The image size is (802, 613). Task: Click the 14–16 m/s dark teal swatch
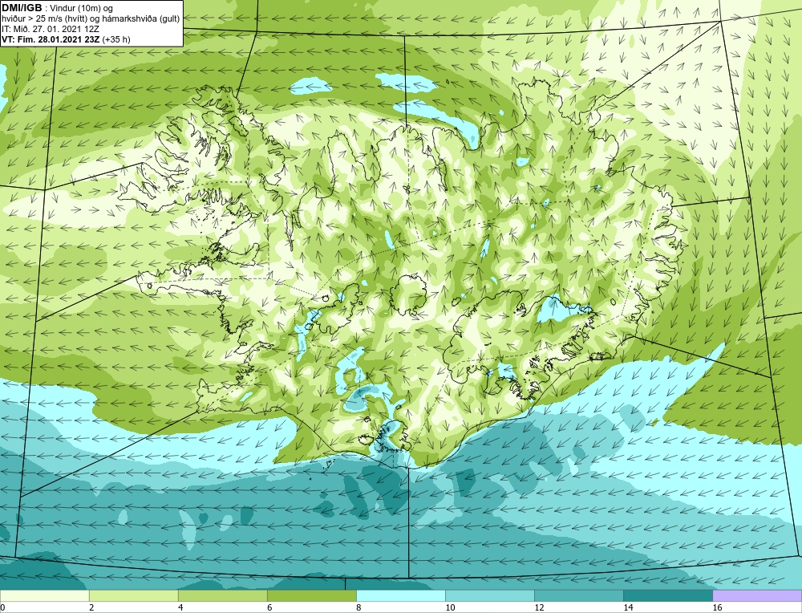pyautogui.click(x=668, y=595)
